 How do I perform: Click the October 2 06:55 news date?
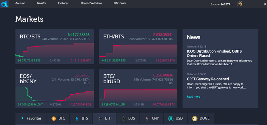(x=197, y=74)
